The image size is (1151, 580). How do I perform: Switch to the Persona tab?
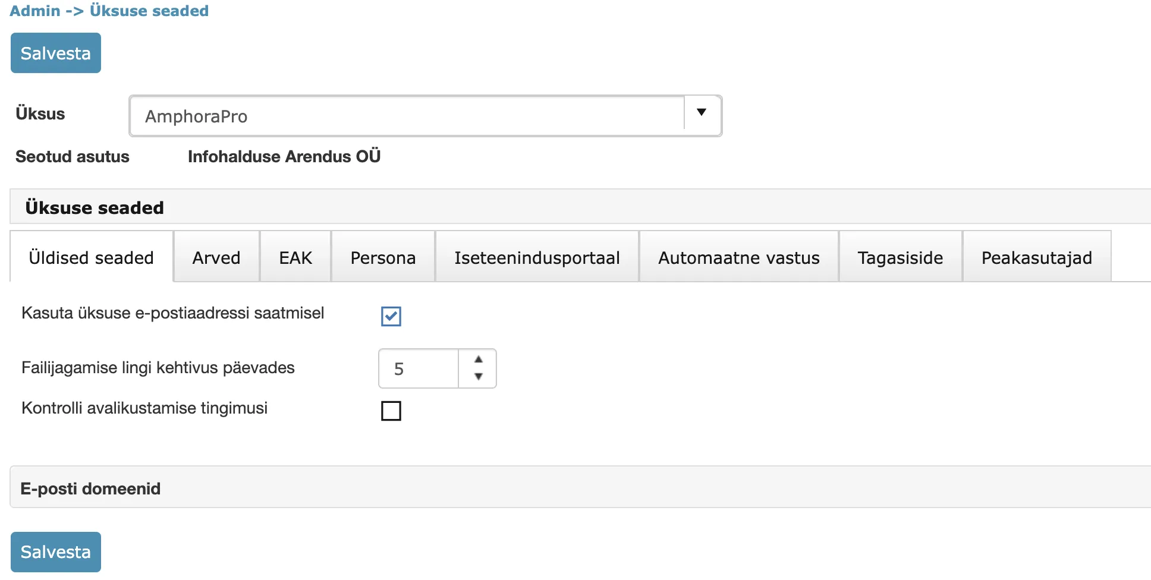tap(383, 257)
